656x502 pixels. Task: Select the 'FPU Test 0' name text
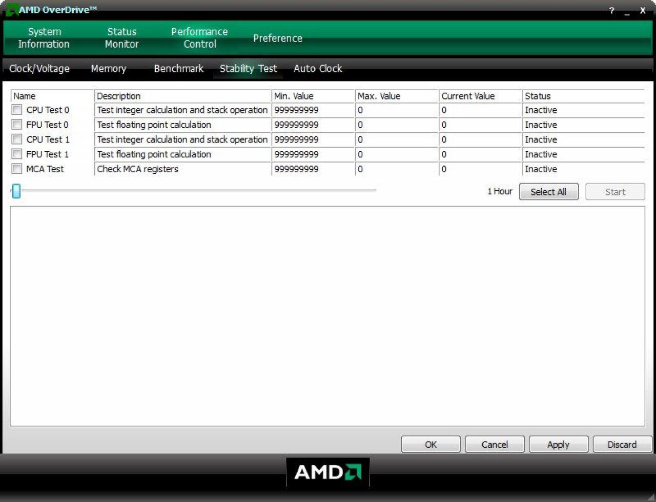click(47, 125)
